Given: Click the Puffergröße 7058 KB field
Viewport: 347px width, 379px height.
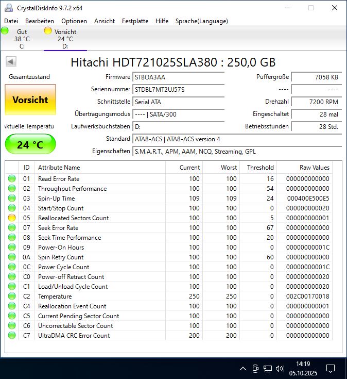Looking at the screenshot, I should (x=316, y=77).
